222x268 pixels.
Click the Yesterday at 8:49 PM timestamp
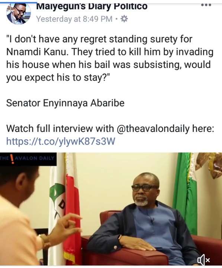[74, 19]
